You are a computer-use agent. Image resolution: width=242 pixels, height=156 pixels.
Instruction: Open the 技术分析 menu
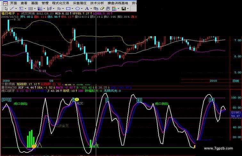click(x=97, y=3)
